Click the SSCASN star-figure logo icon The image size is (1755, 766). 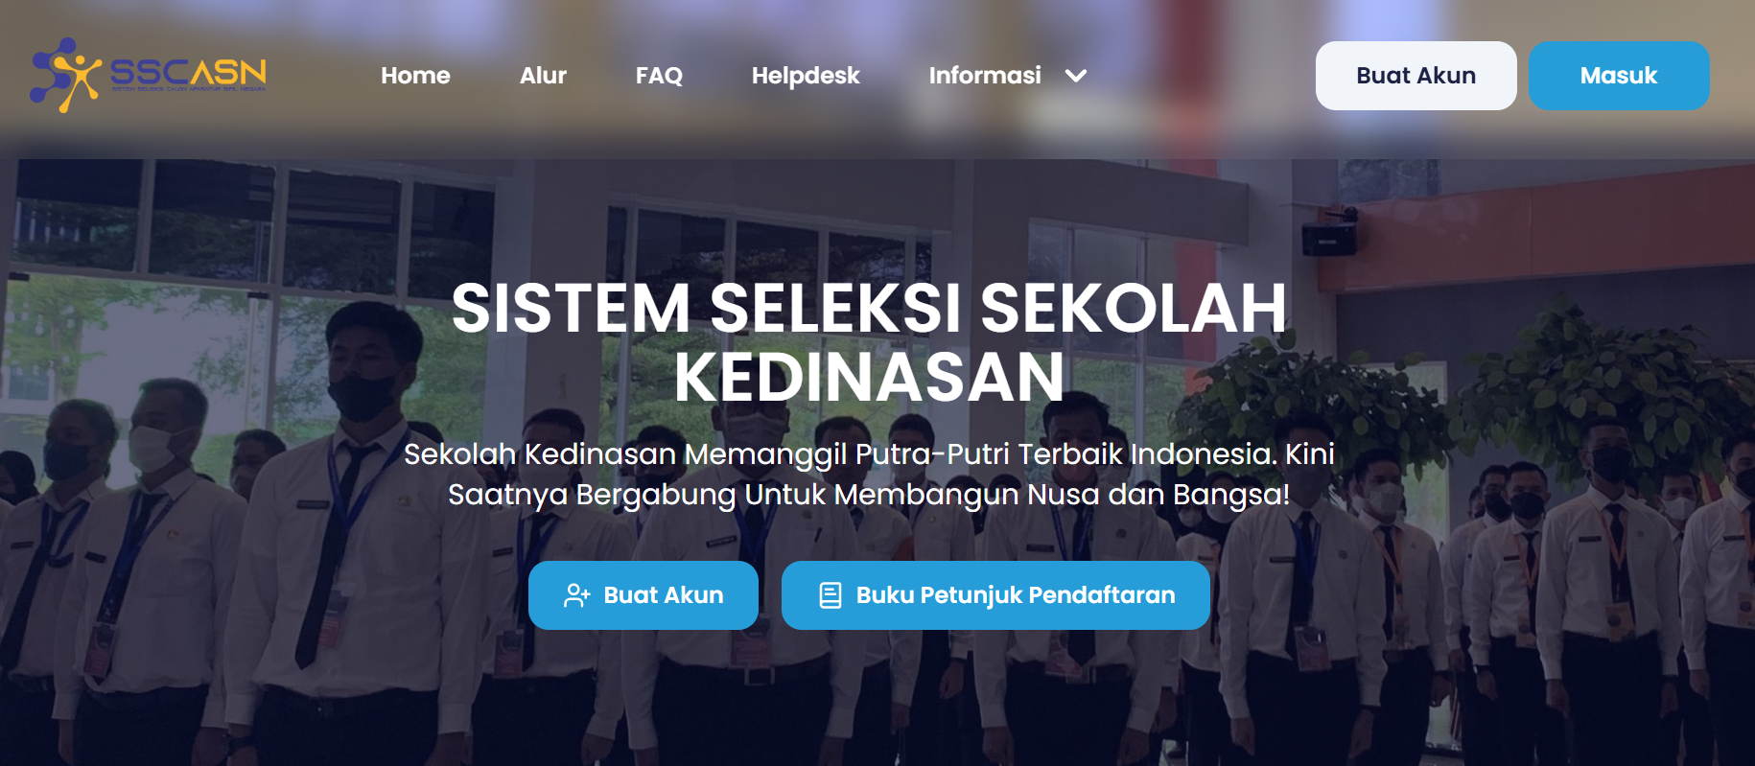(65, 75)
